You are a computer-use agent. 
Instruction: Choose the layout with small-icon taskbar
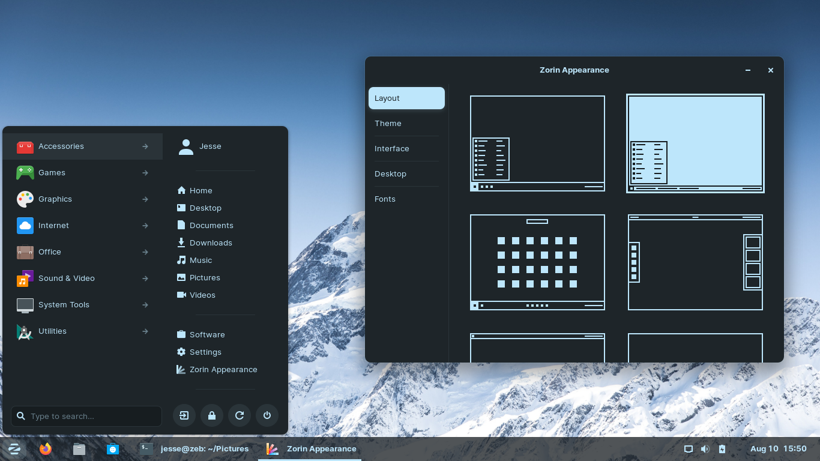pyautogui.click(x=537, y=143)
